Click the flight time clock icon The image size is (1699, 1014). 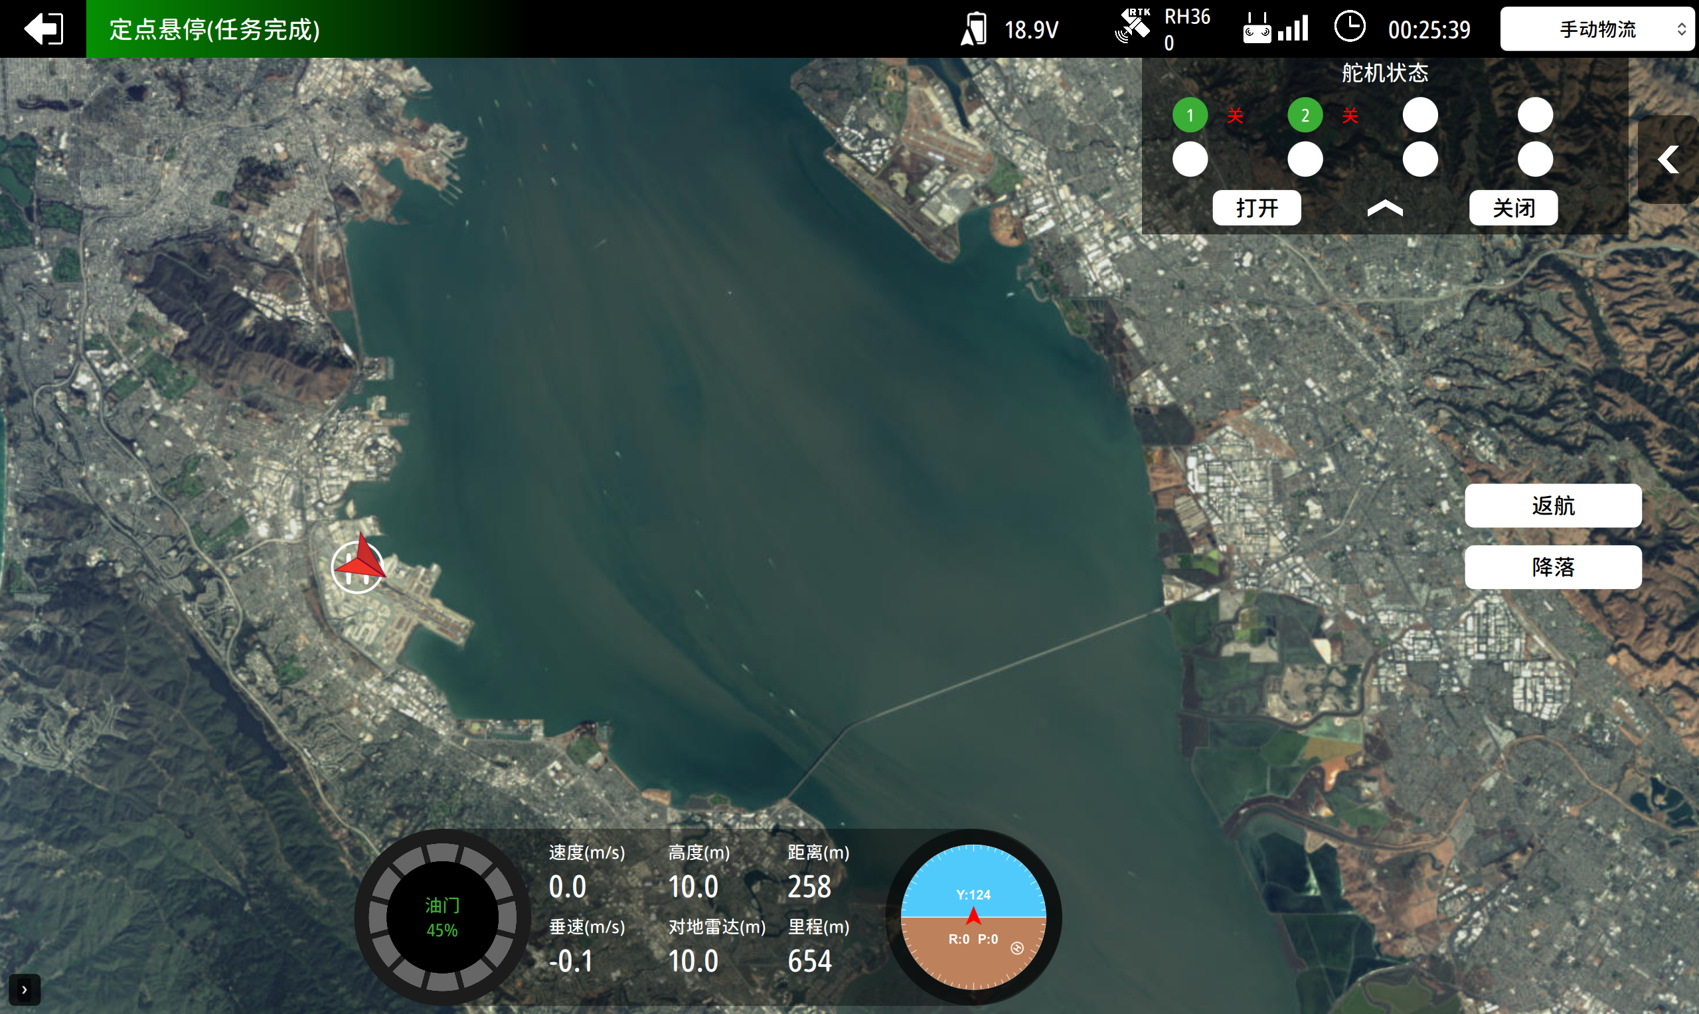click(1349, 27)
